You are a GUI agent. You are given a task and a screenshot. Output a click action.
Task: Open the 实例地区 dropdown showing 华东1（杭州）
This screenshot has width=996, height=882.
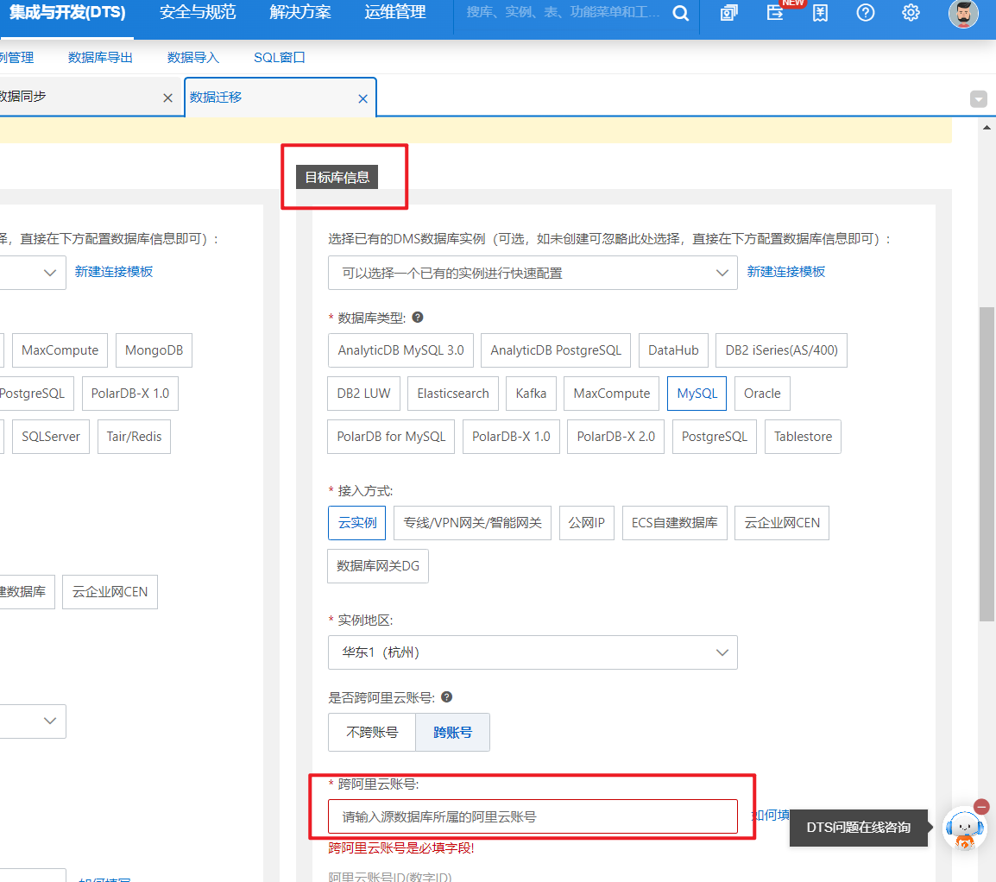click(x=533, y=652)
